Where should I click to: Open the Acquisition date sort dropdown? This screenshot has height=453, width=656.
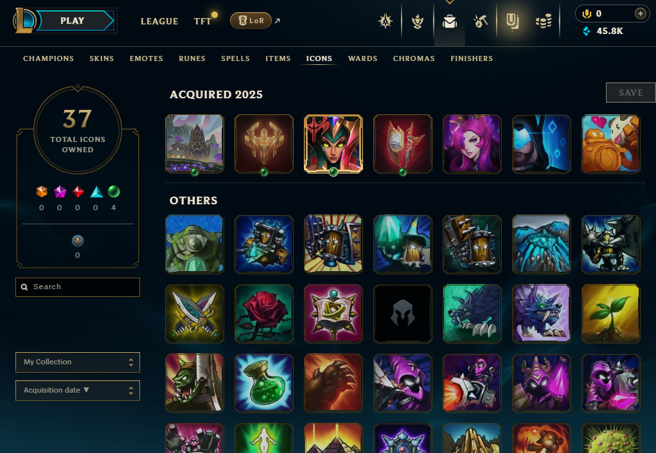click(78, 390)
